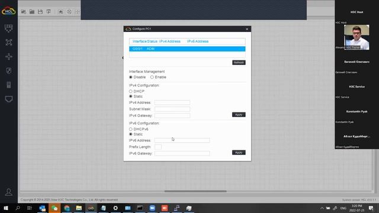
Task: Show hidden system tray icons
Action: click(x=322, y=208)
